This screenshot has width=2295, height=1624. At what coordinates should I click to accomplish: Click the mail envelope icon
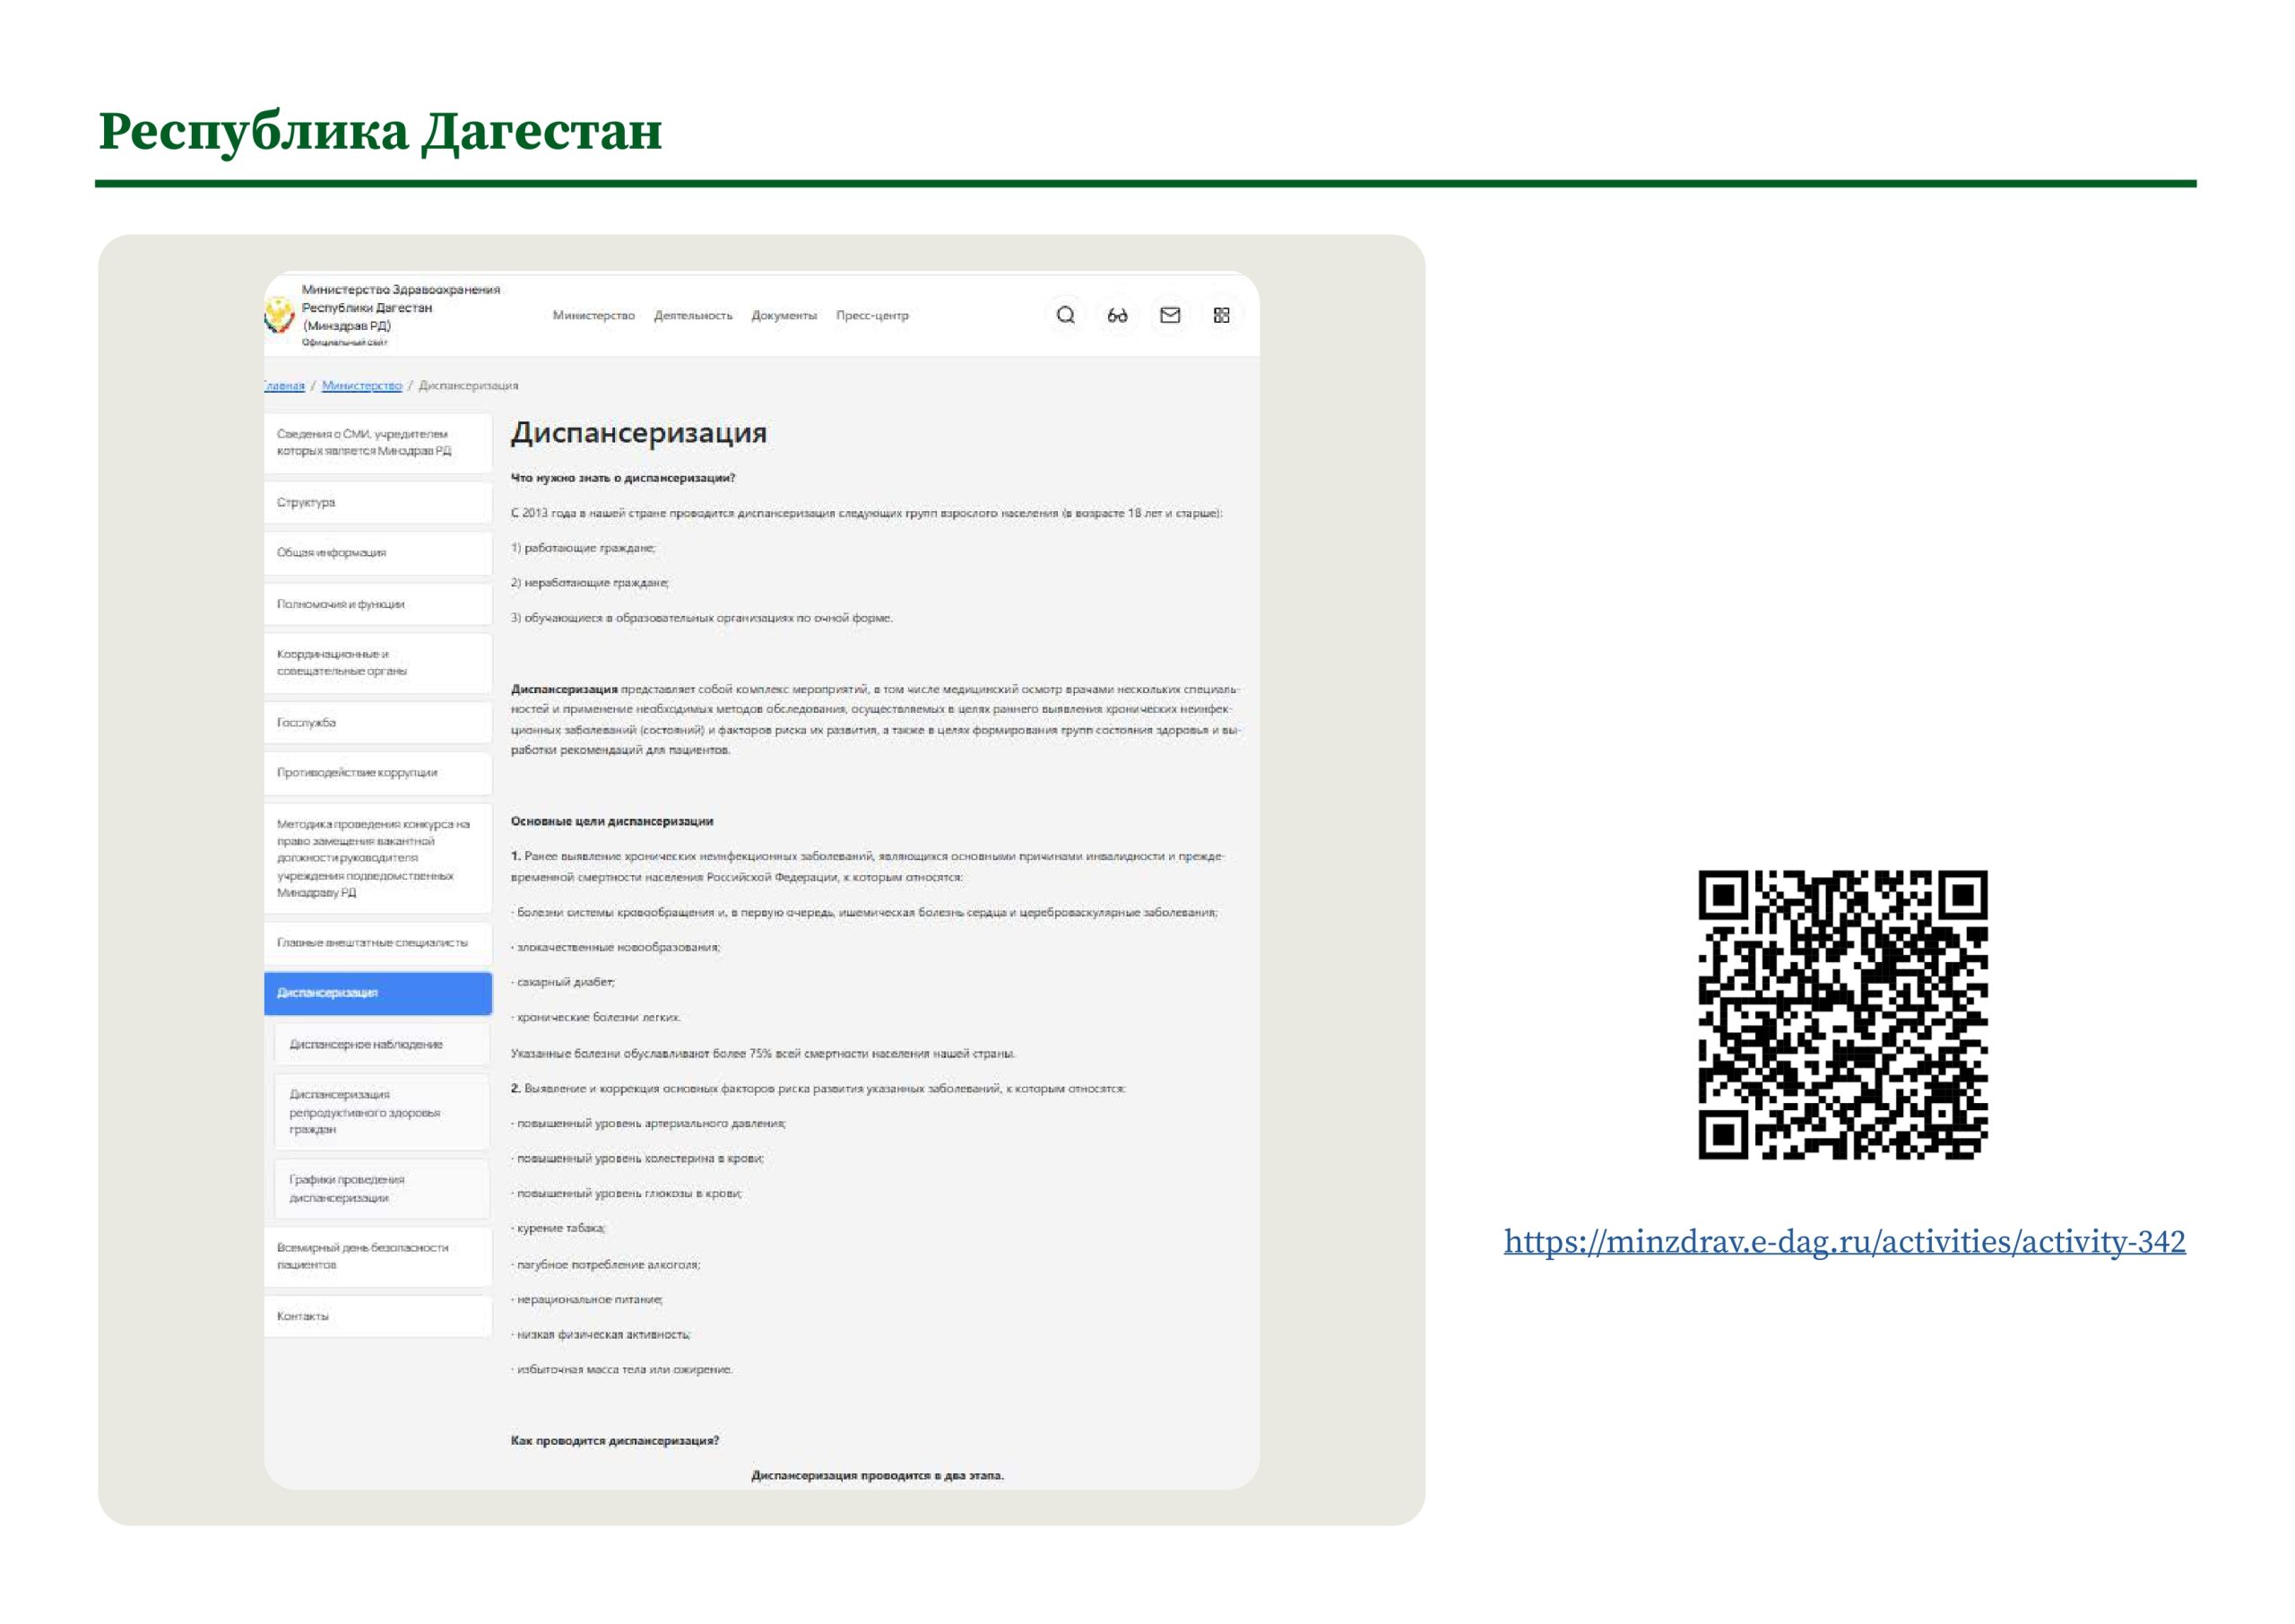1170,315
